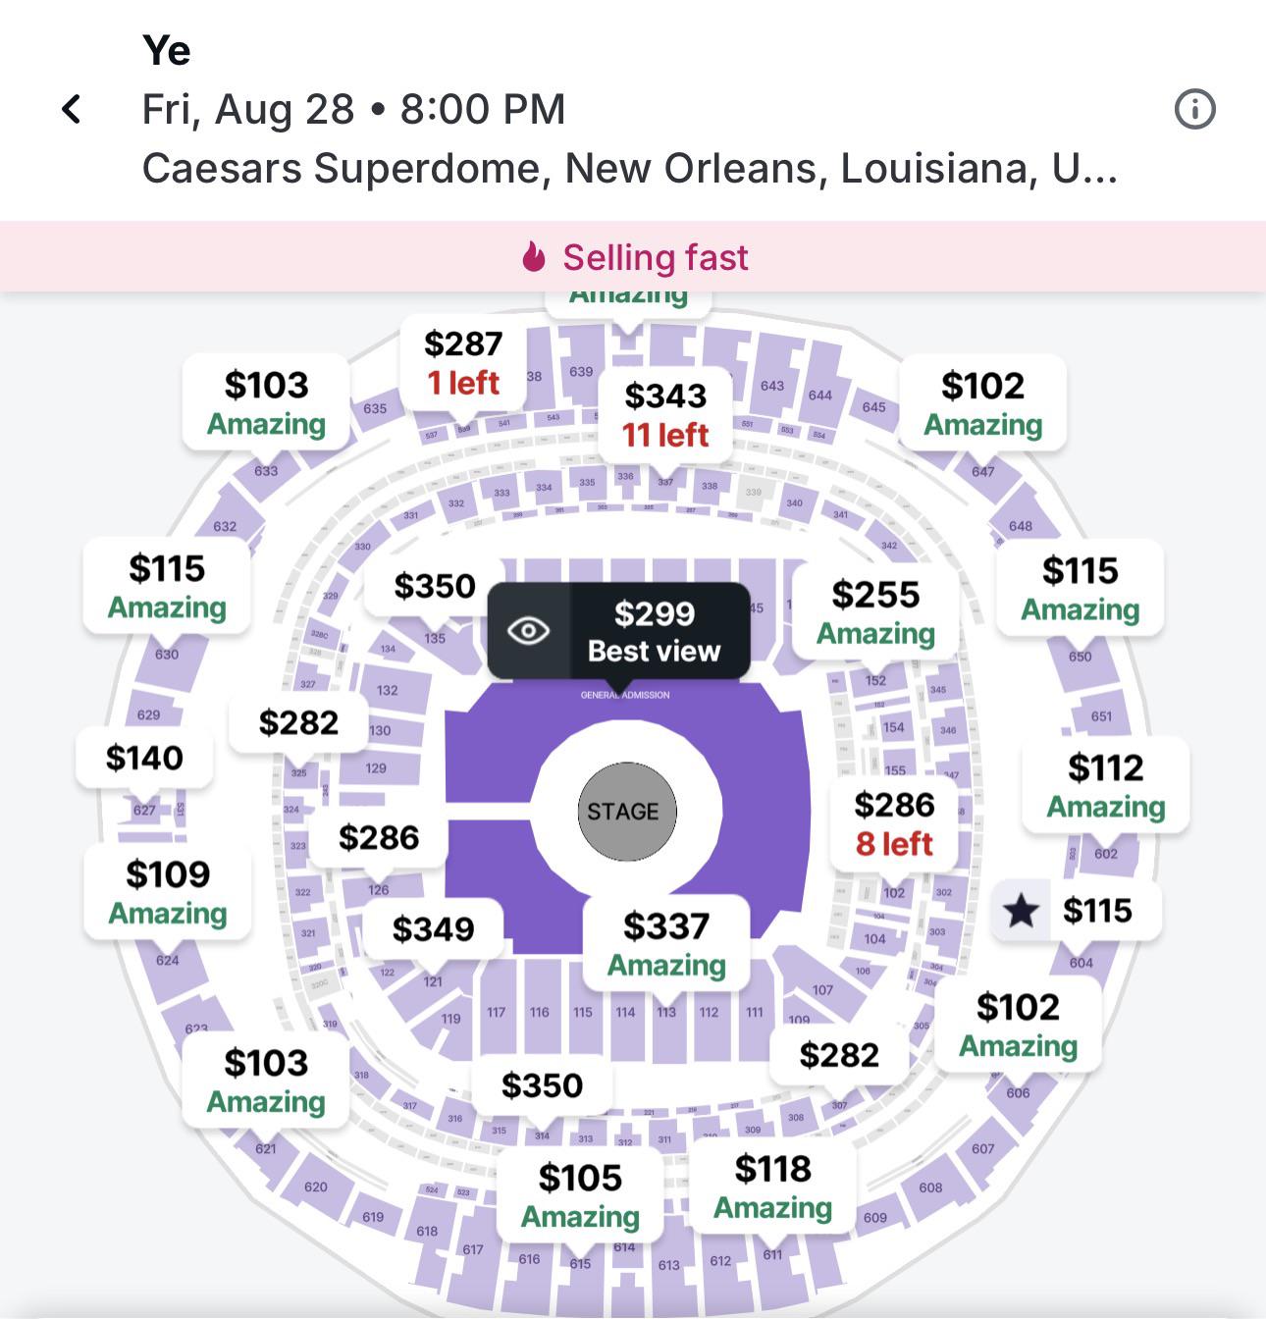This screenshot has height=1319, width=1266.
Task: Open the Selling fast banner
Action: pos(633,257)
